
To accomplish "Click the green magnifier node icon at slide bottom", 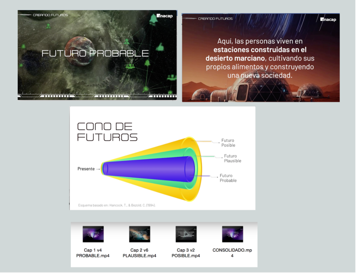I will pos(146,89).
